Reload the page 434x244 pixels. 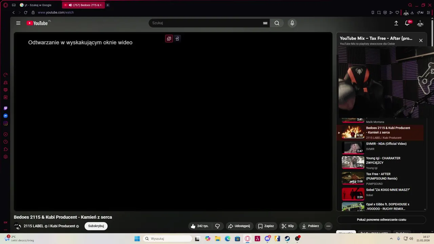point(25,13)
